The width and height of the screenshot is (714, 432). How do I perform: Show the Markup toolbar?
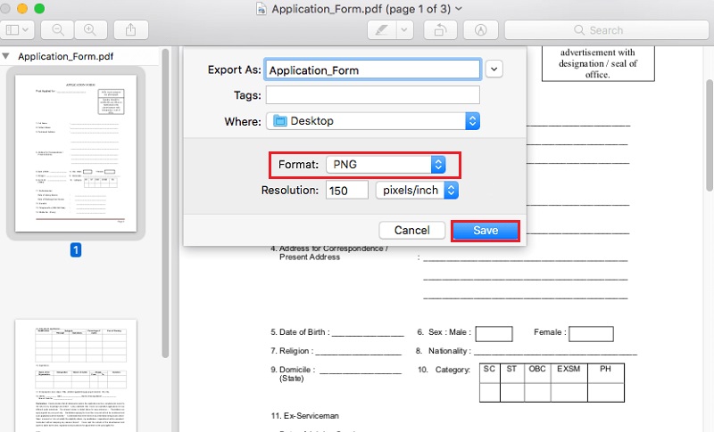point(480,30)
